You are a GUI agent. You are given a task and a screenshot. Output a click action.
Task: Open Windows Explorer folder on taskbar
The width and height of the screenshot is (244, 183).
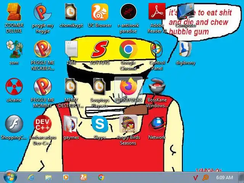pyautogui.click(x=48, y=177)
